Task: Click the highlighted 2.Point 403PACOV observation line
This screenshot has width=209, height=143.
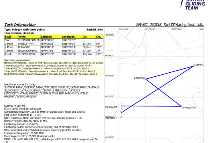Action: pyautogui.click(x=46, y=69)
